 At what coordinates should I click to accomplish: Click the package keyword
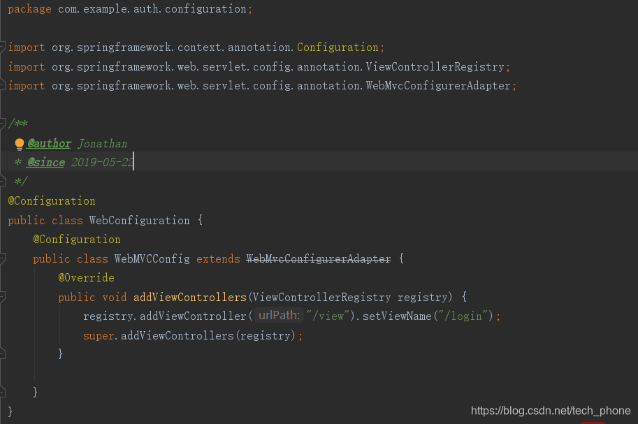(30, 9)
